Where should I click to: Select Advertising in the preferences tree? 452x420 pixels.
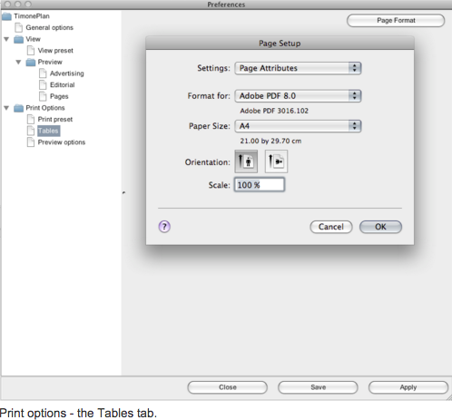pos(67,73)
